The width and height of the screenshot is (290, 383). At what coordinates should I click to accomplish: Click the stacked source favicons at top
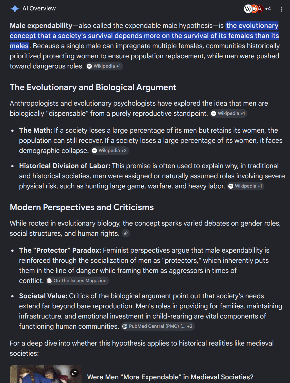point(254,9)
